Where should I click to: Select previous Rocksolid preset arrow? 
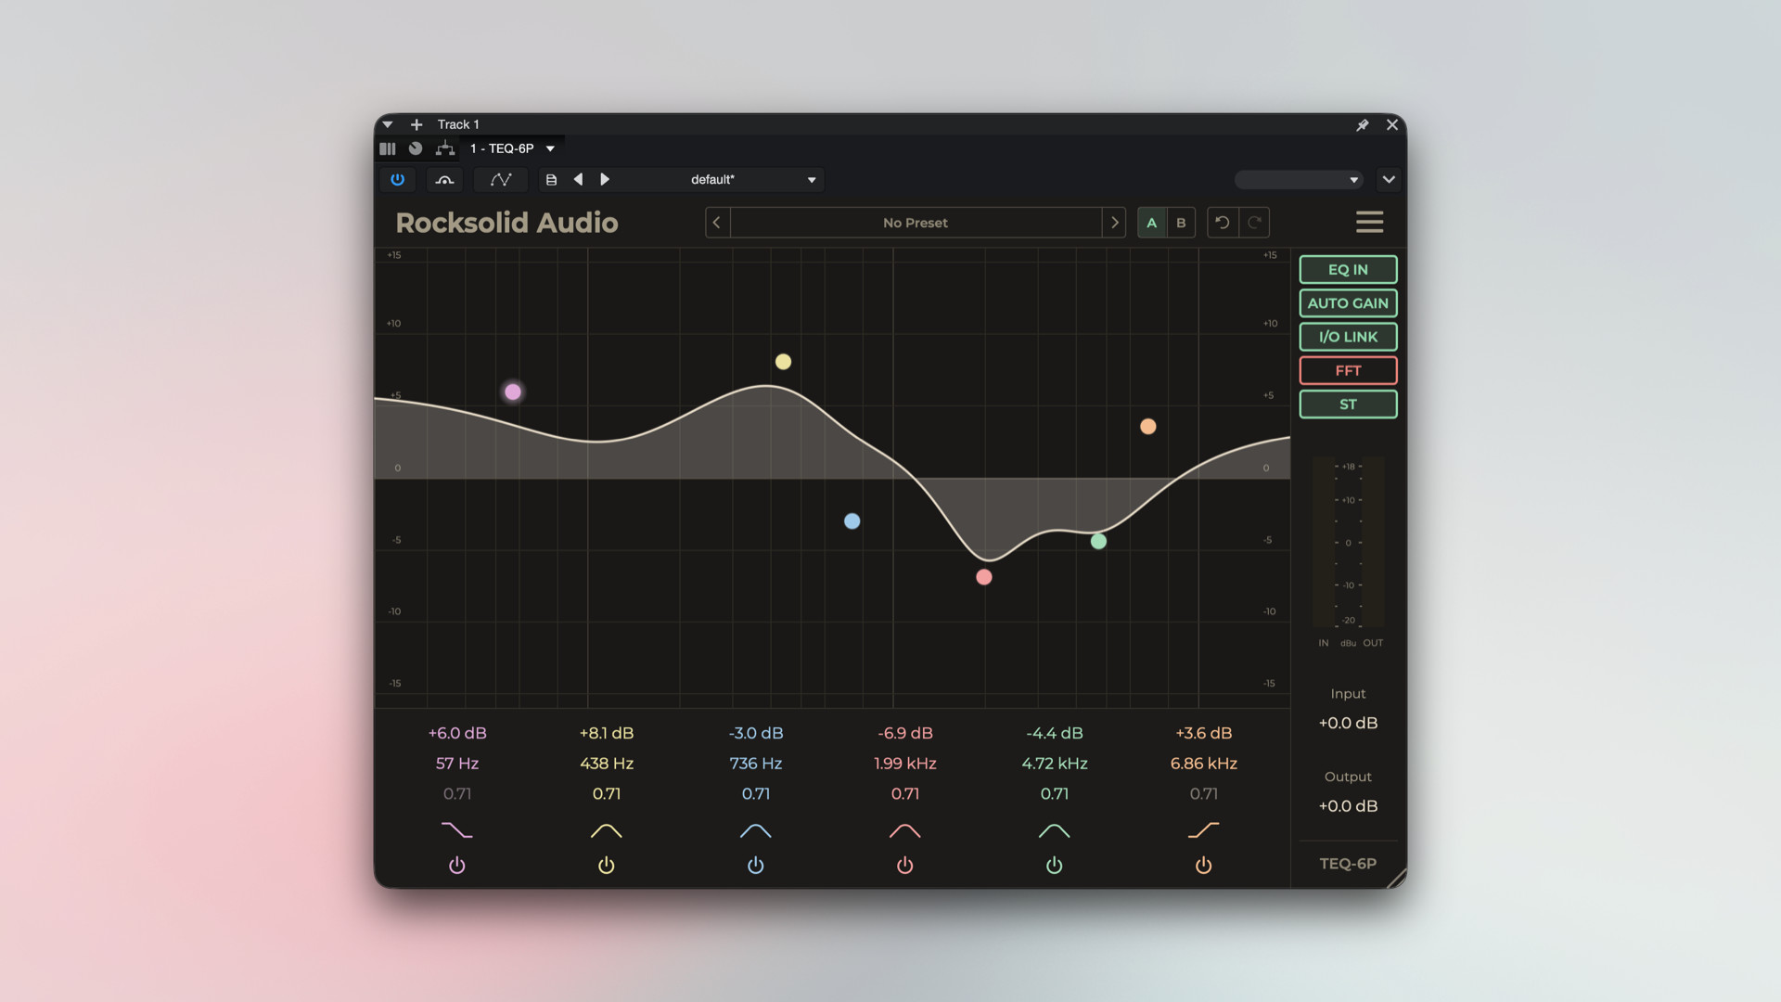(717, 223)
